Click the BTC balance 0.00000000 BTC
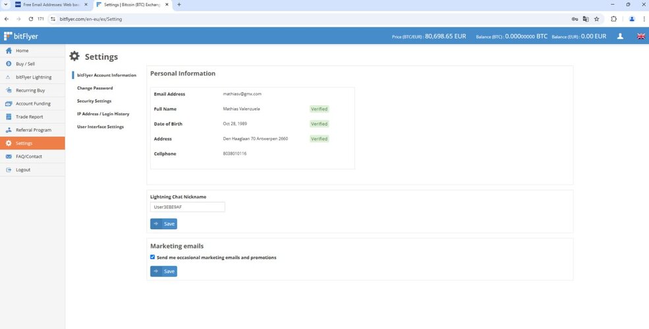 [526, 36]
